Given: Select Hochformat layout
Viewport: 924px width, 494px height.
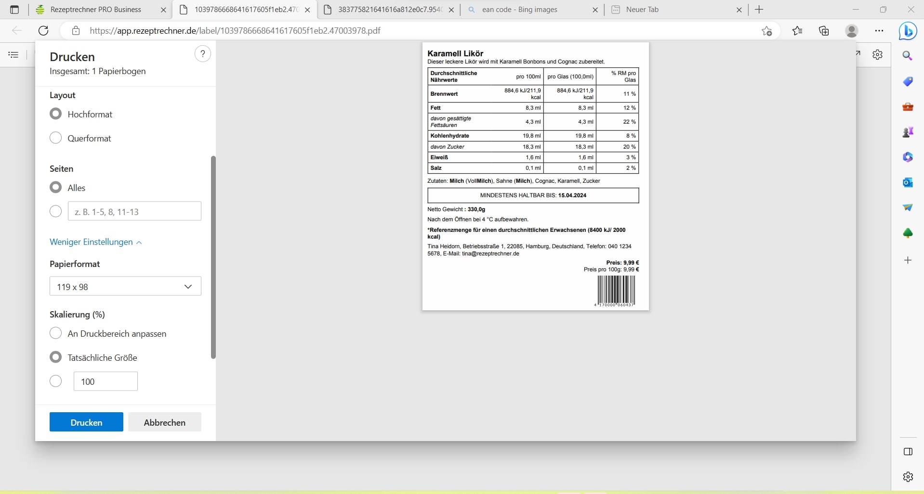Looking at the screenshot, I should (56, 114).
